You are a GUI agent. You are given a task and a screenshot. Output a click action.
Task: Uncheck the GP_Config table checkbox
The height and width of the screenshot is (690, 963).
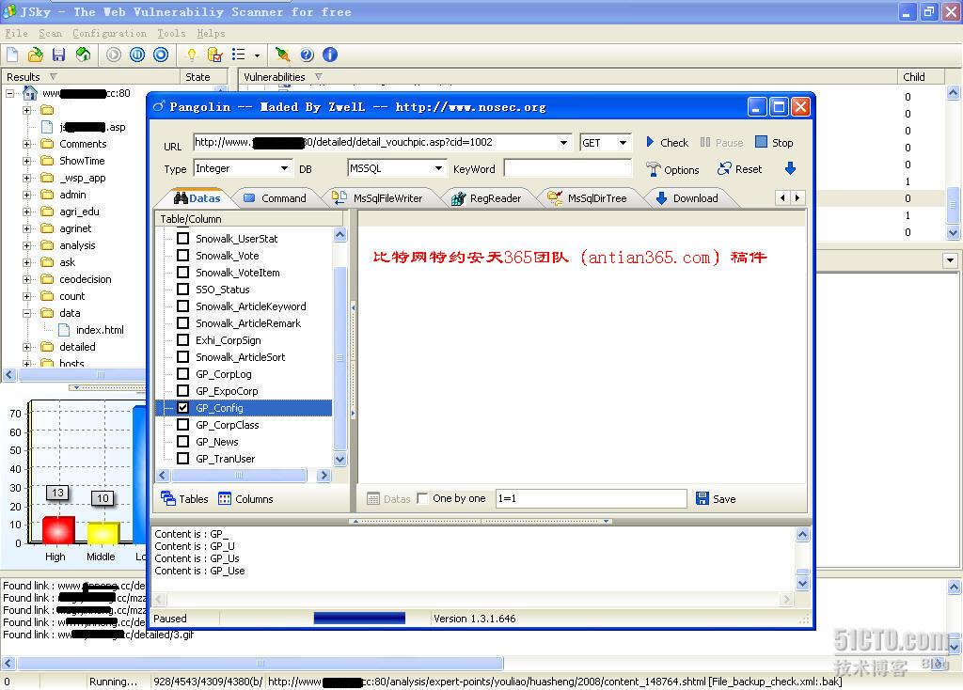(182, 408)
